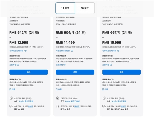
Task: Open Apple 青岛万象城 link in RMB 12,999 column
Action: point(26,101)
